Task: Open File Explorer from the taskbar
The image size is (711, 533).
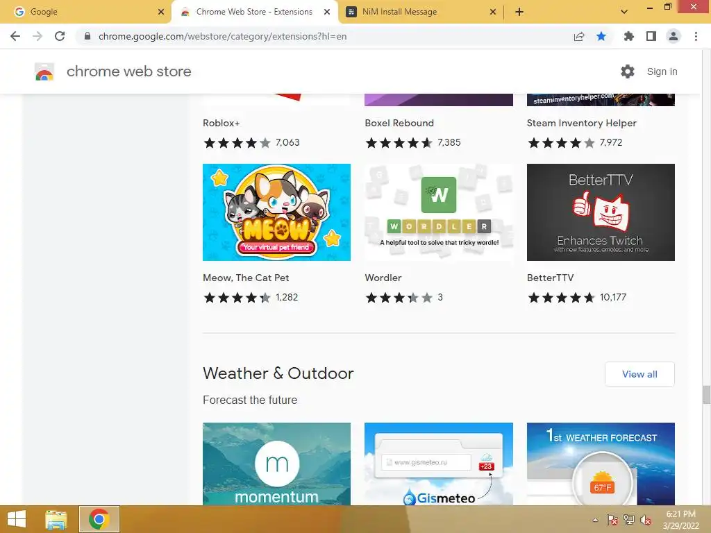Action: tap(56, 519)
